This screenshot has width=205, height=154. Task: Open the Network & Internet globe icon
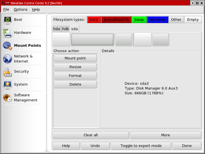coord(7,59)
